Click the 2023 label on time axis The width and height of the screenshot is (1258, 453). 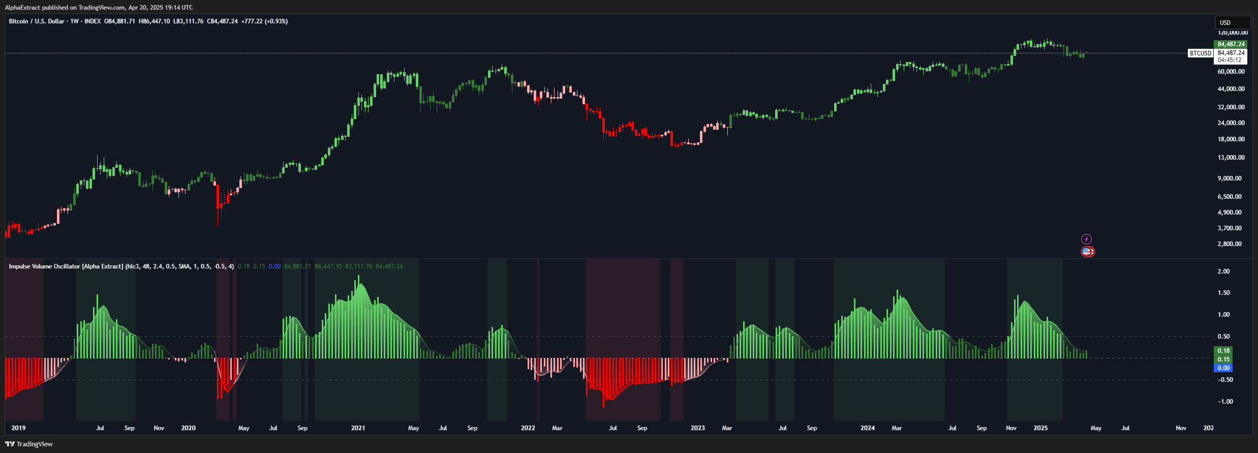click(x=697, y=428)
